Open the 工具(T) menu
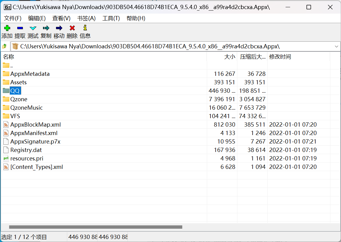Image resolution: width=341 pixels, height=242 pixels. [111, 18]
